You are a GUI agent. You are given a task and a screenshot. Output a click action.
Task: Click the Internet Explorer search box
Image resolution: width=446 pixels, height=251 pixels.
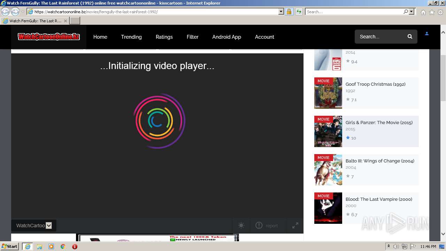[x=354, y=12]
